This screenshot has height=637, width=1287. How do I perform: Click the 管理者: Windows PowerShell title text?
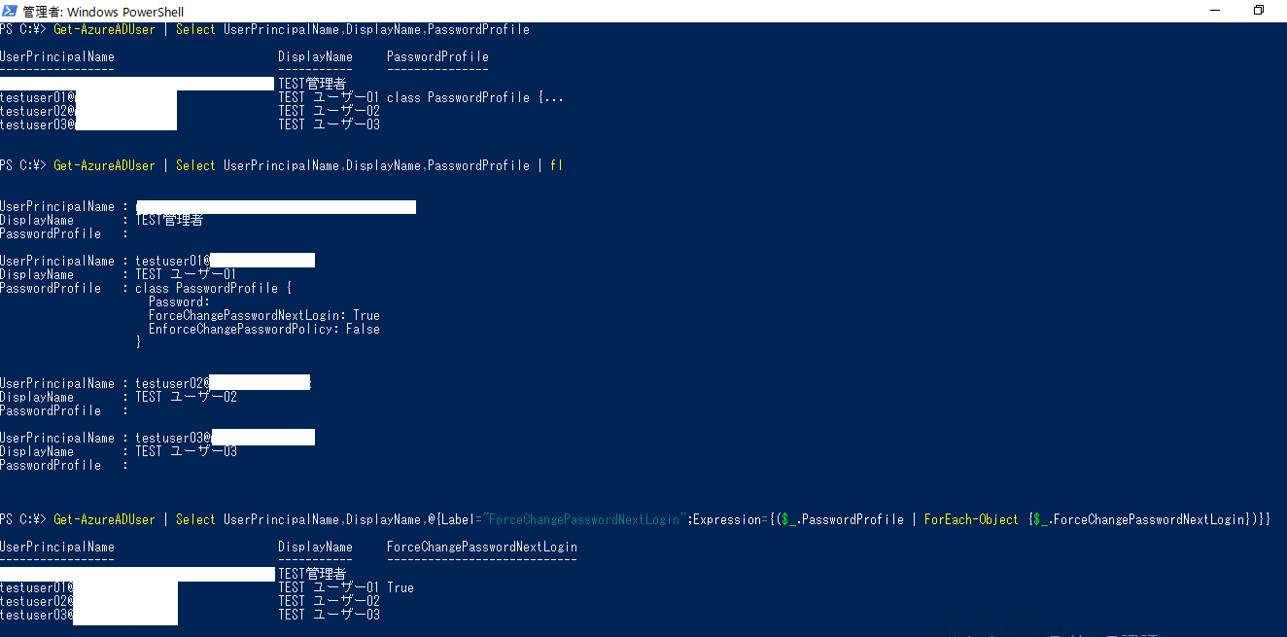[103, 12]
